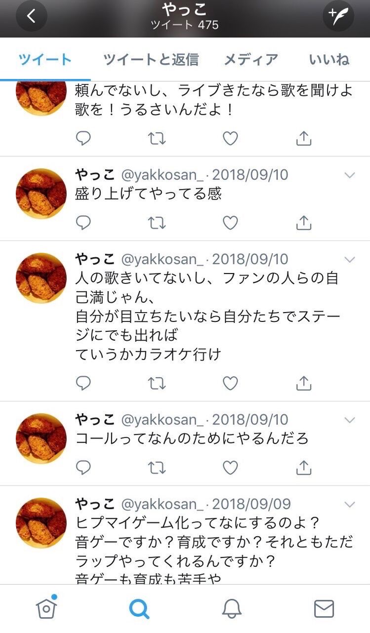Viewport: 370px width, 633px height.
Task: Open @yakkosan_ handle on コールって tweet
Action: [163, 420]
